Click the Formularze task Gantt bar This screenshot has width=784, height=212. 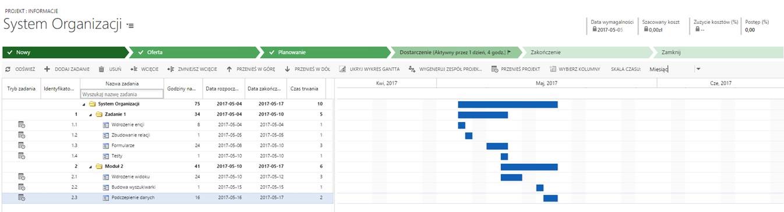pos(497,146)
